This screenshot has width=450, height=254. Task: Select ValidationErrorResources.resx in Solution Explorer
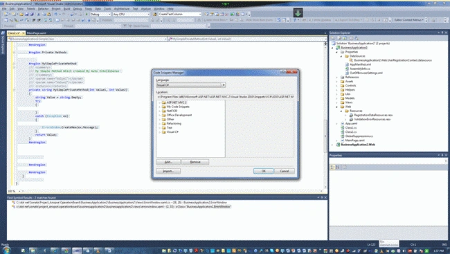[x=372, y=120]
